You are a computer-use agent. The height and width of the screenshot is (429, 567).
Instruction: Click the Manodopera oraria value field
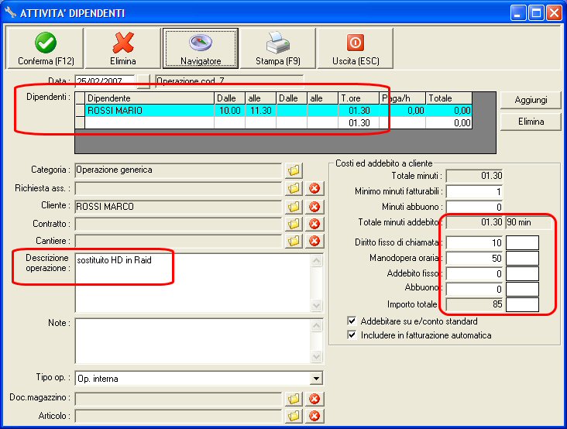pos(474,258)
